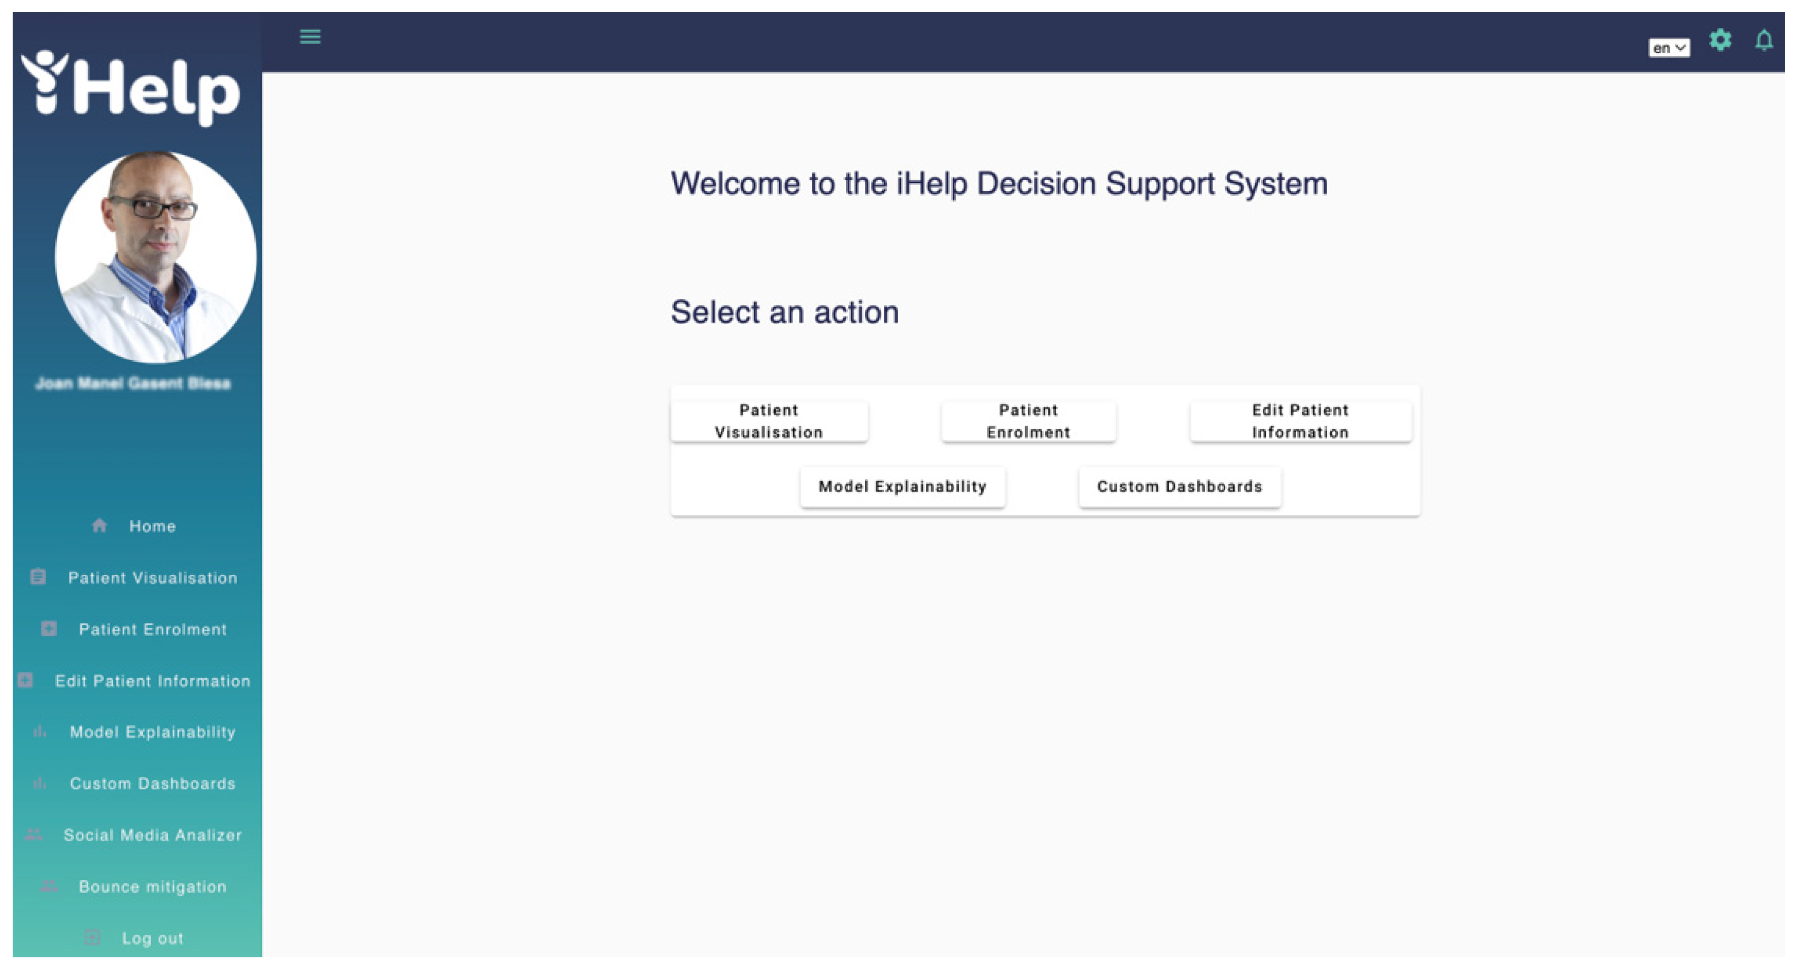This screenshot has height=971, width=1797.
Task: Click the Patient Enrolment plus icon
Action: 49,629
